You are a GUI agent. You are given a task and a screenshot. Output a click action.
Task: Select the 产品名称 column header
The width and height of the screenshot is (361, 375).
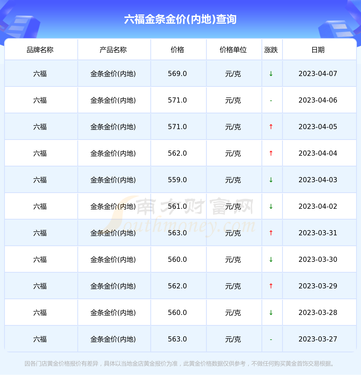coord(113,50)
